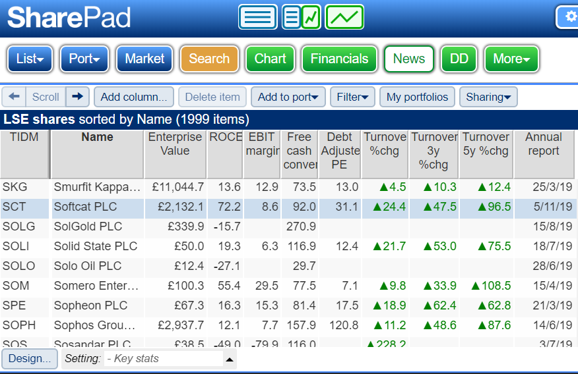Go to the Market tab
Screen dimensions: 578x374
(x=144, y=59)
